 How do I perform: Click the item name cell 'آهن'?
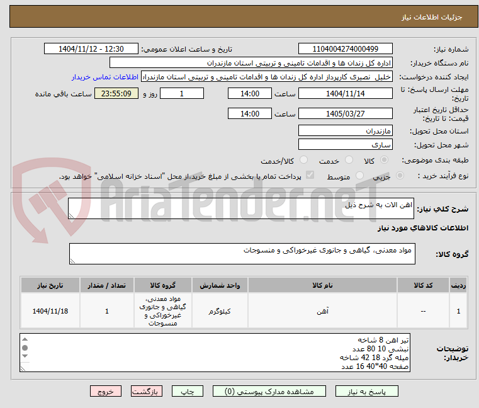point(322,311)
